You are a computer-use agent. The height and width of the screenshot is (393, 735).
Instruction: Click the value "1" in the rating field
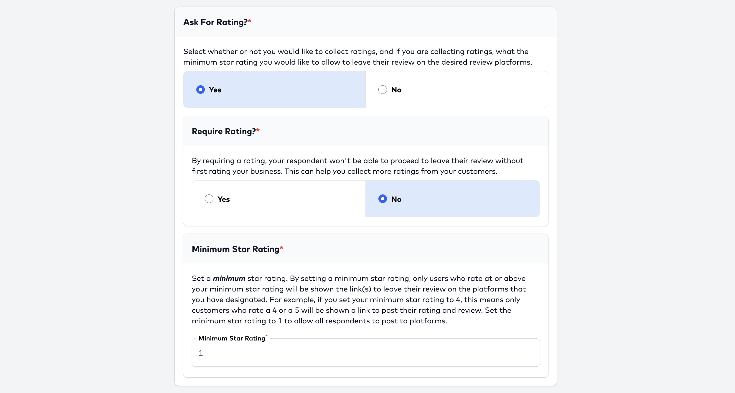coord(201,353)
